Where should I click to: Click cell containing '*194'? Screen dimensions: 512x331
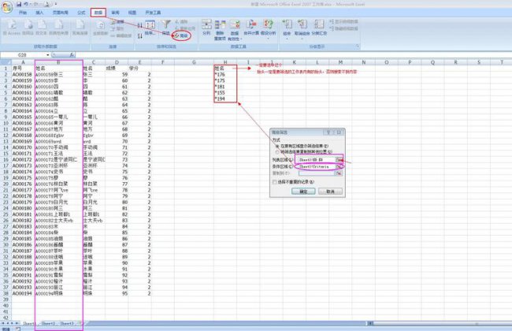[225, 99]
